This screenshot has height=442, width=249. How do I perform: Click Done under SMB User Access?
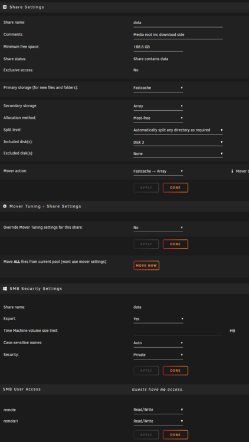coord(175,435)
